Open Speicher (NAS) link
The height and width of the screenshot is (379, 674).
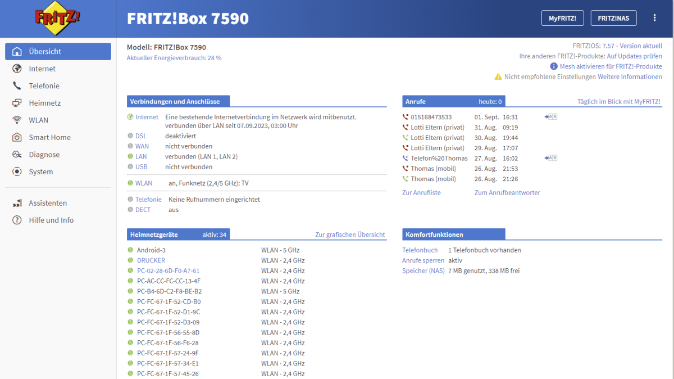tap(423, 271)
